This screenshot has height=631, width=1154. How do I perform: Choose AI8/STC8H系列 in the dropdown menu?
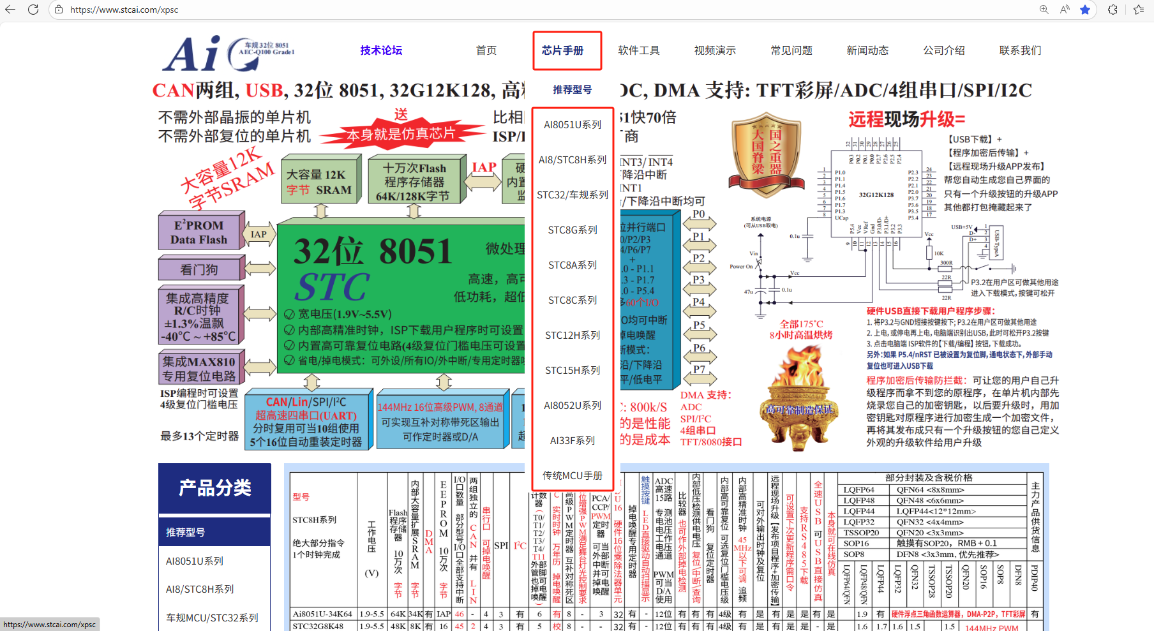tap(573, 160)
